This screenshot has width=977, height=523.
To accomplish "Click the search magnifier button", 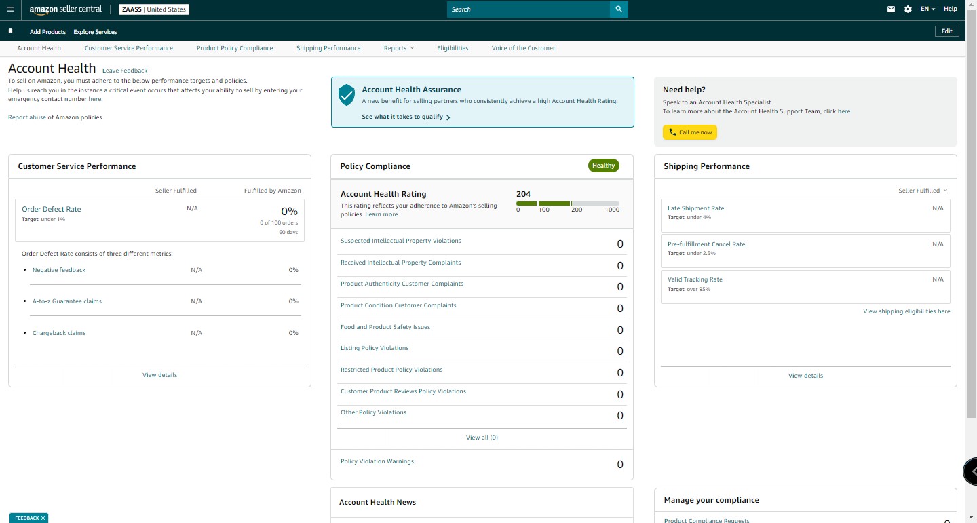I will (x=619, y=9).
